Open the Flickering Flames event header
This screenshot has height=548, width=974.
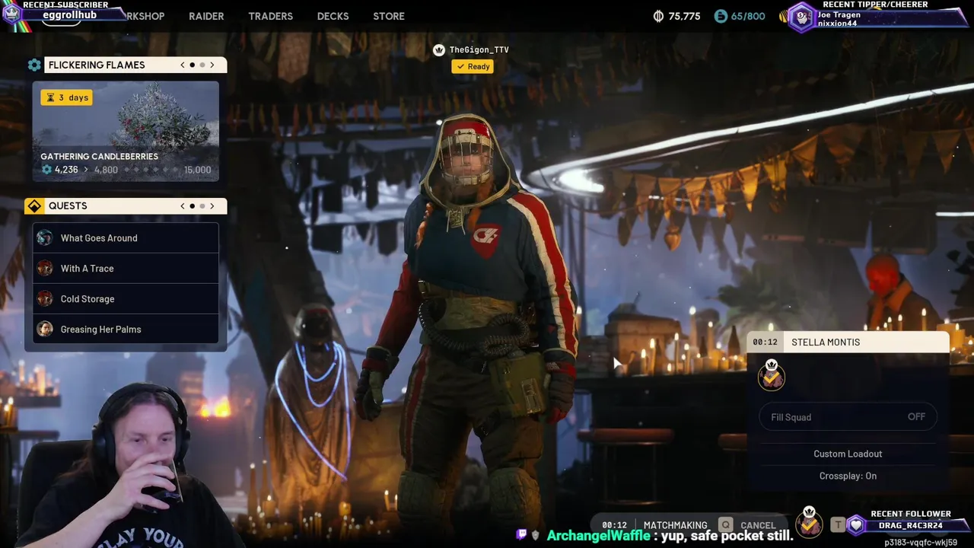(135, 65)
